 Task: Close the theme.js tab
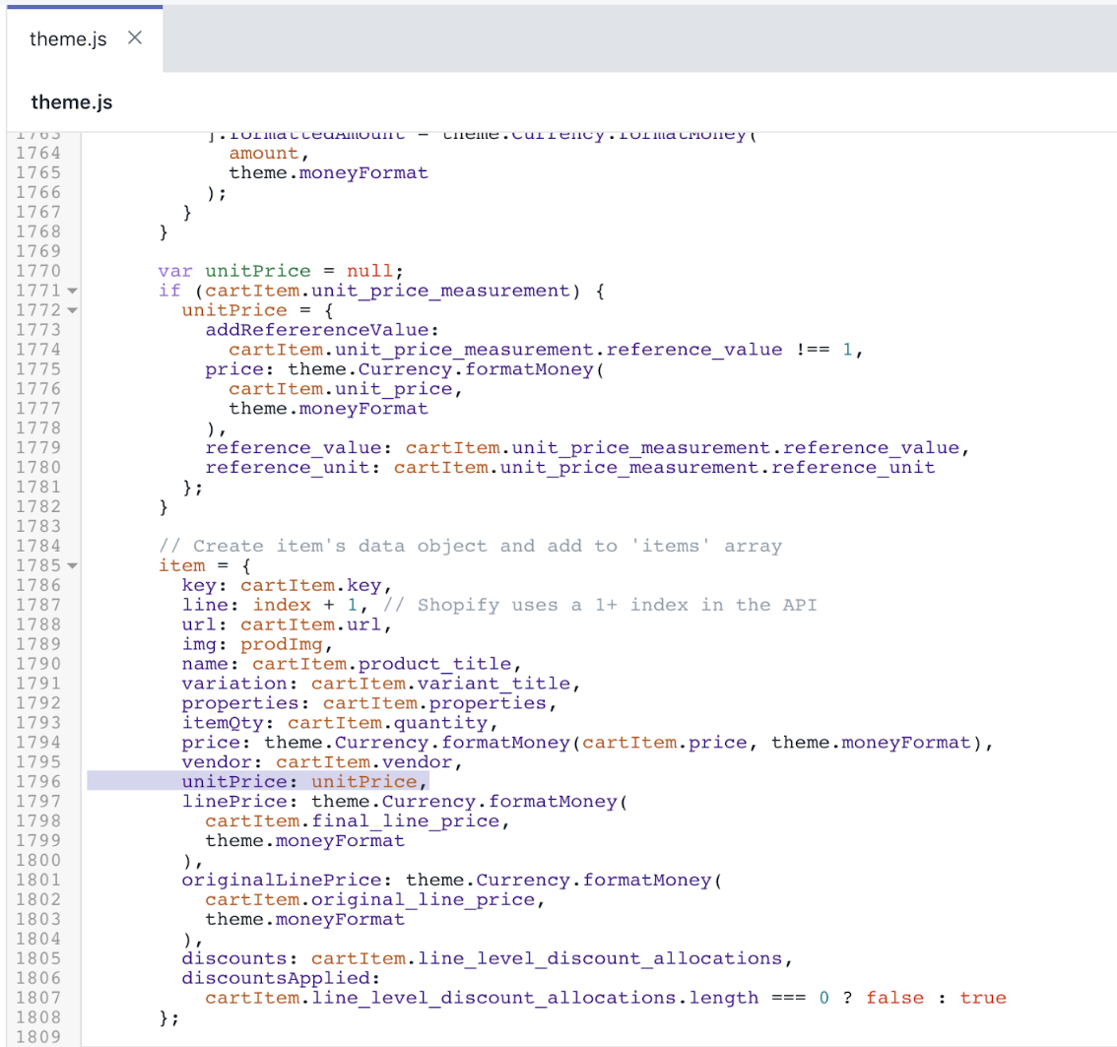(136, 38)
